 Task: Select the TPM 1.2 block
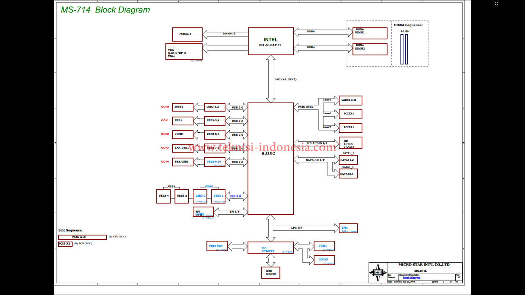coord(348,229)
